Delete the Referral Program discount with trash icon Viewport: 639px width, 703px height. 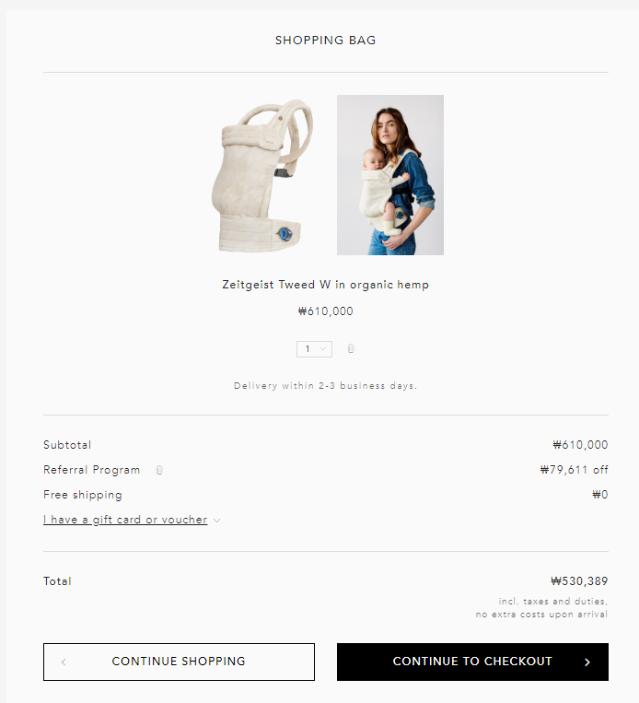point(159,470)
